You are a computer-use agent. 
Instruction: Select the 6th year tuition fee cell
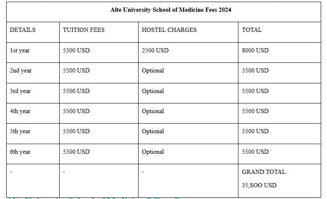76,152
